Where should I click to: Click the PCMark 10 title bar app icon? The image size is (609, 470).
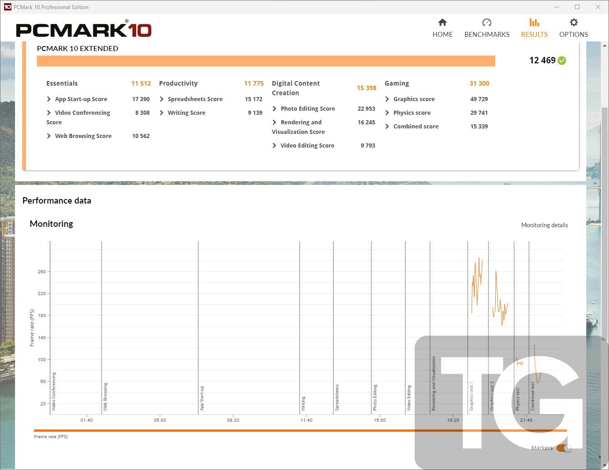pos(7,7)
